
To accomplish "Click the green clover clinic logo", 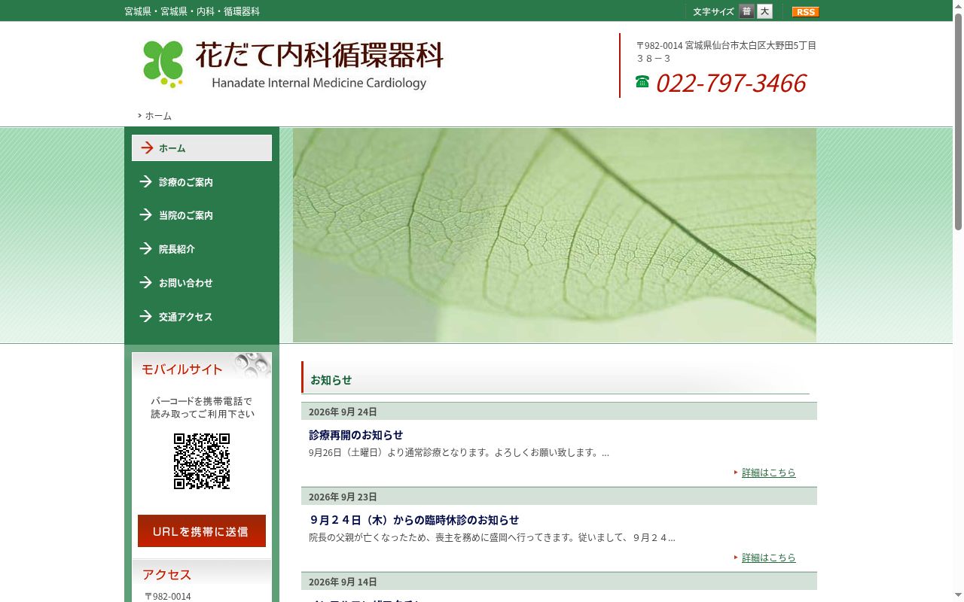I will (163, 64).
